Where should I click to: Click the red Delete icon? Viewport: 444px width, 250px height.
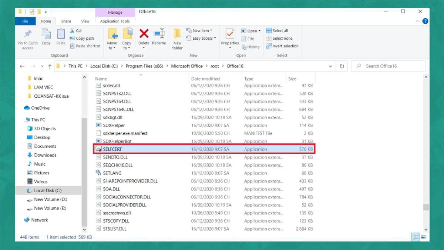tap(144, 34)
